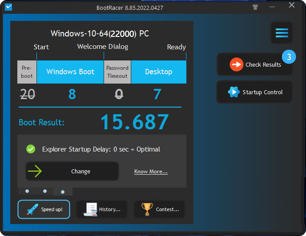Select the Desktop stage block
This screenshot has width=306, height=236.
coord(159,72)
